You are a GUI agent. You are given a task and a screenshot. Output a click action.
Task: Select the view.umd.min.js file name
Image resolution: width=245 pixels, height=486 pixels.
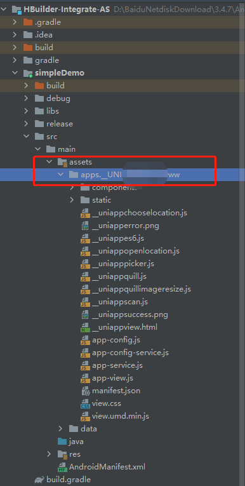click(121, 416)
